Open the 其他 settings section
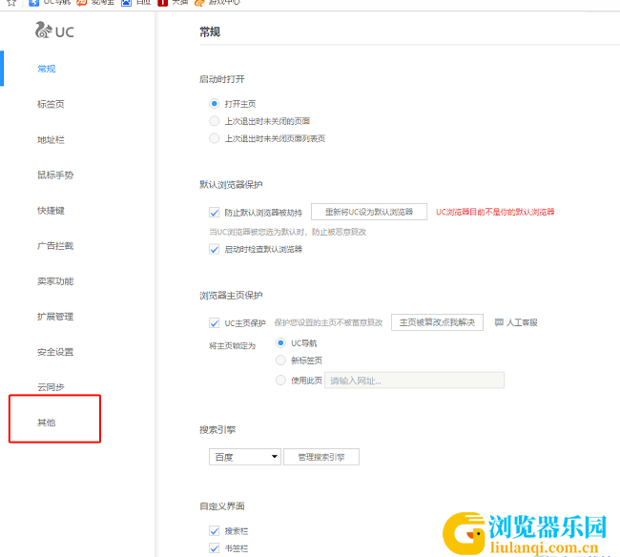Screen dimensions: 620x557 pos(47,423)
